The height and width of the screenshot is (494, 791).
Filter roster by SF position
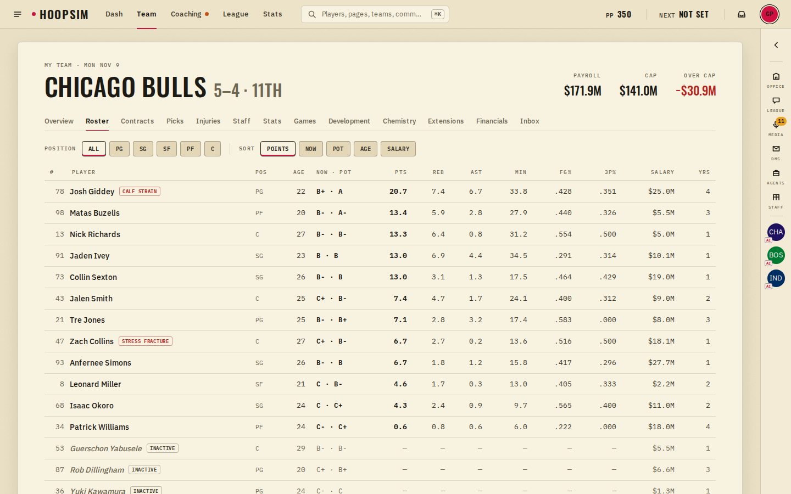[x=166, y=149]
